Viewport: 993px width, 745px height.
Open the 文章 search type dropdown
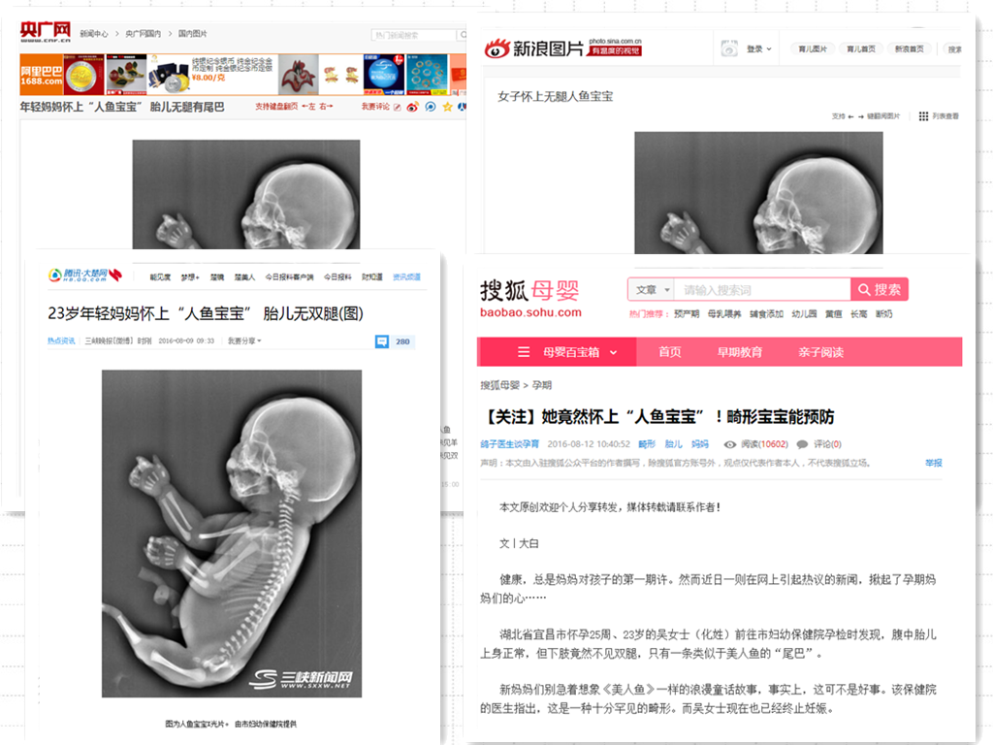[652, 289]
